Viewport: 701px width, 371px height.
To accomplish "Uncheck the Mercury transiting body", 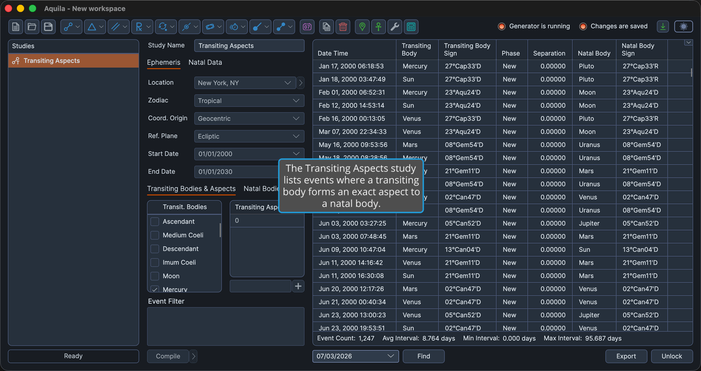I will (x=155, y=289).
